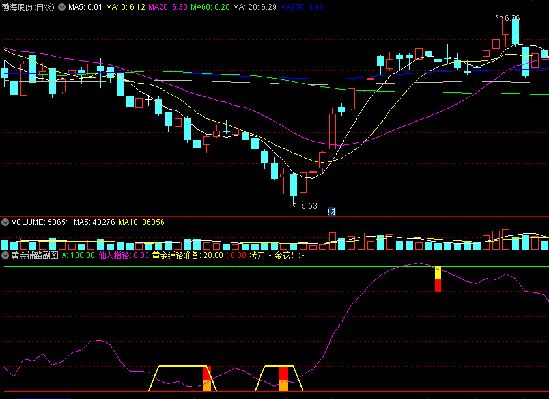Click the 财 financial marker icon
Image resolution: width=549 pixels, height=399 pixels.
(331, 211)
